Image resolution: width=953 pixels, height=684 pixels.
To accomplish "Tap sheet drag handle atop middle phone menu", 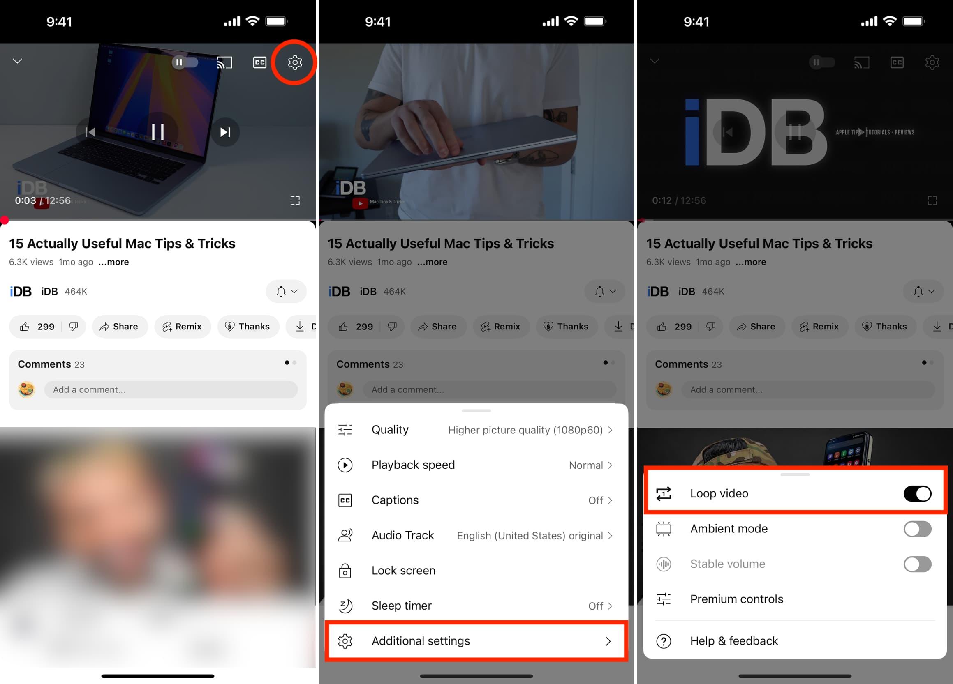I will point(476,411).
